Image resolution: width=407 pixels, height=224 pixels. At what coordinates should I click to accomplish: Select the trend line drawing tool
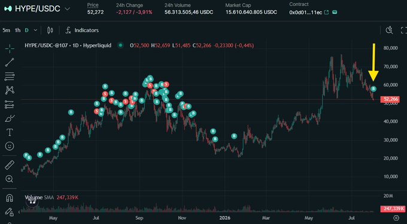(x=10, y=62)
